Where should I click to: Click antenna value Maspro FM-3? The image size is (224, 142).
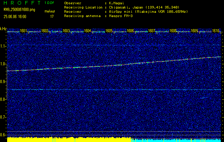[121, 16]
